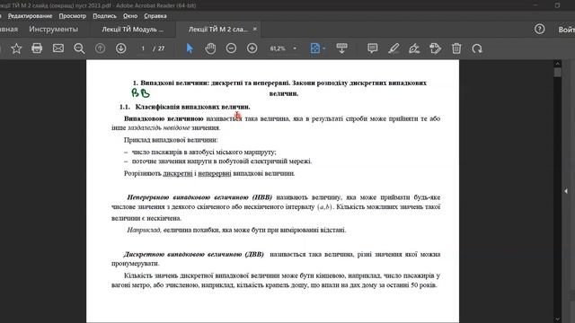575x323 pixels.
Task: Click the text Дискретною випадковою величиною (ДВВ)
Action: (x=194, y=254)
